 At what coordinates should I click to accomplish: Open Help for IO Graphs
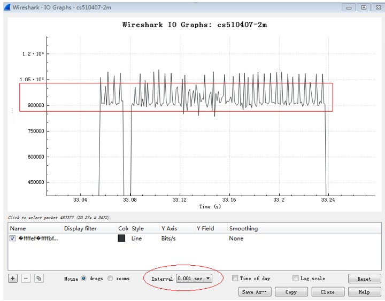coord(364,292)
